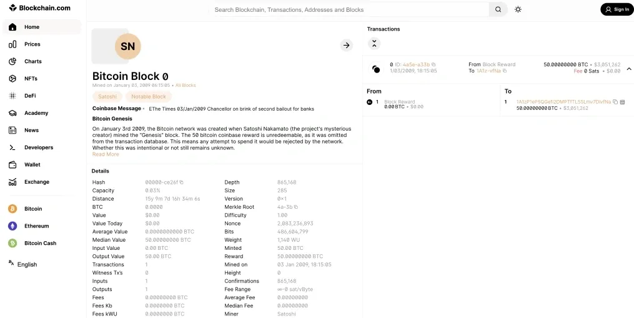
Task: Open the All Blocks link
Action: point(186,86)
